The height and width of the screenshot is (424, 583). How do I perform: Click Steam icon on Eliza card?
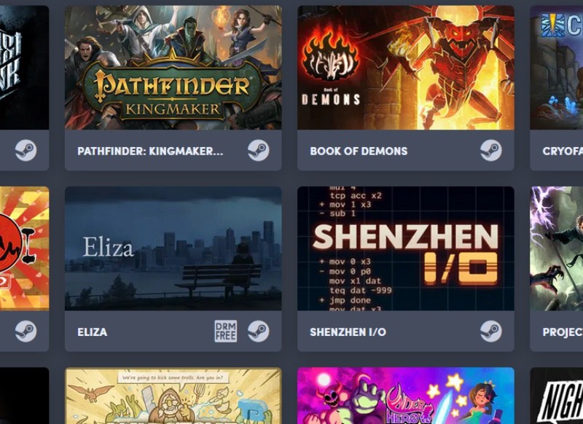[259, 331]
